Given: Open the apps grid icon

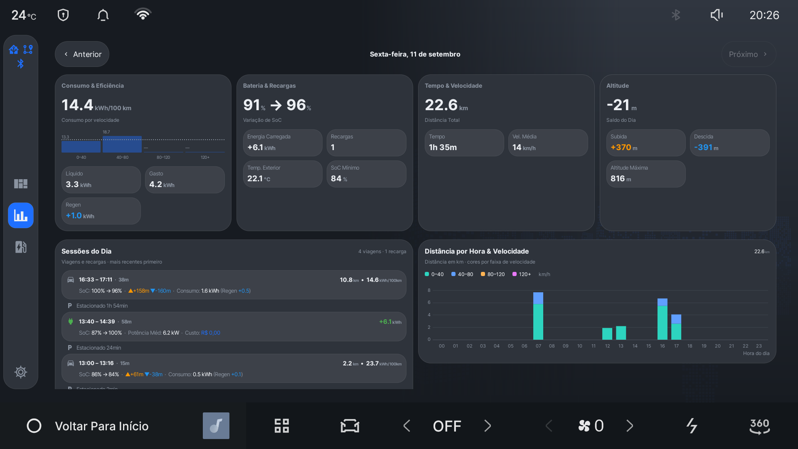Looking at the screenshot, I should click(282, 426).
